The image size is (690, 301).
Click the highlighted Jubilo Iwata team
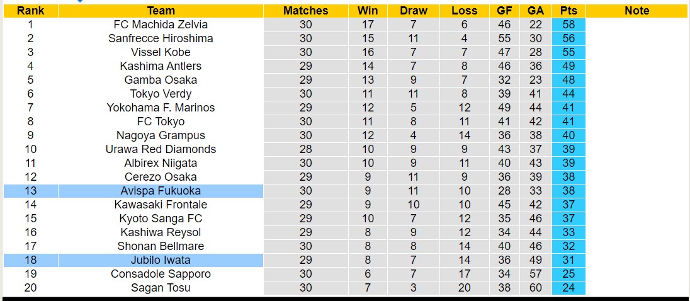[161, 260]
